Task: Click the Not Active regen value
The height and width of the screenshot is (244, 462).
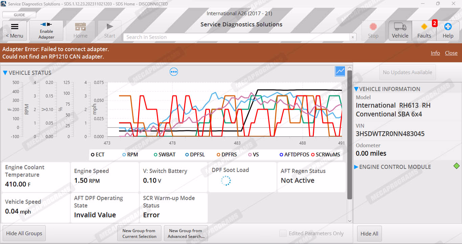Action: point(298,180)
